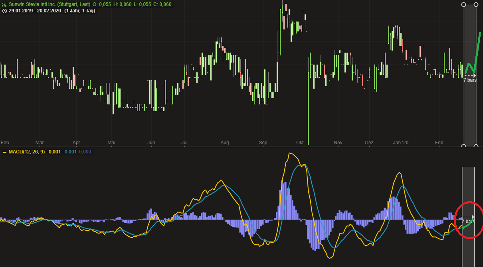Click the Aug month label on the time axis

pos(225,142)
